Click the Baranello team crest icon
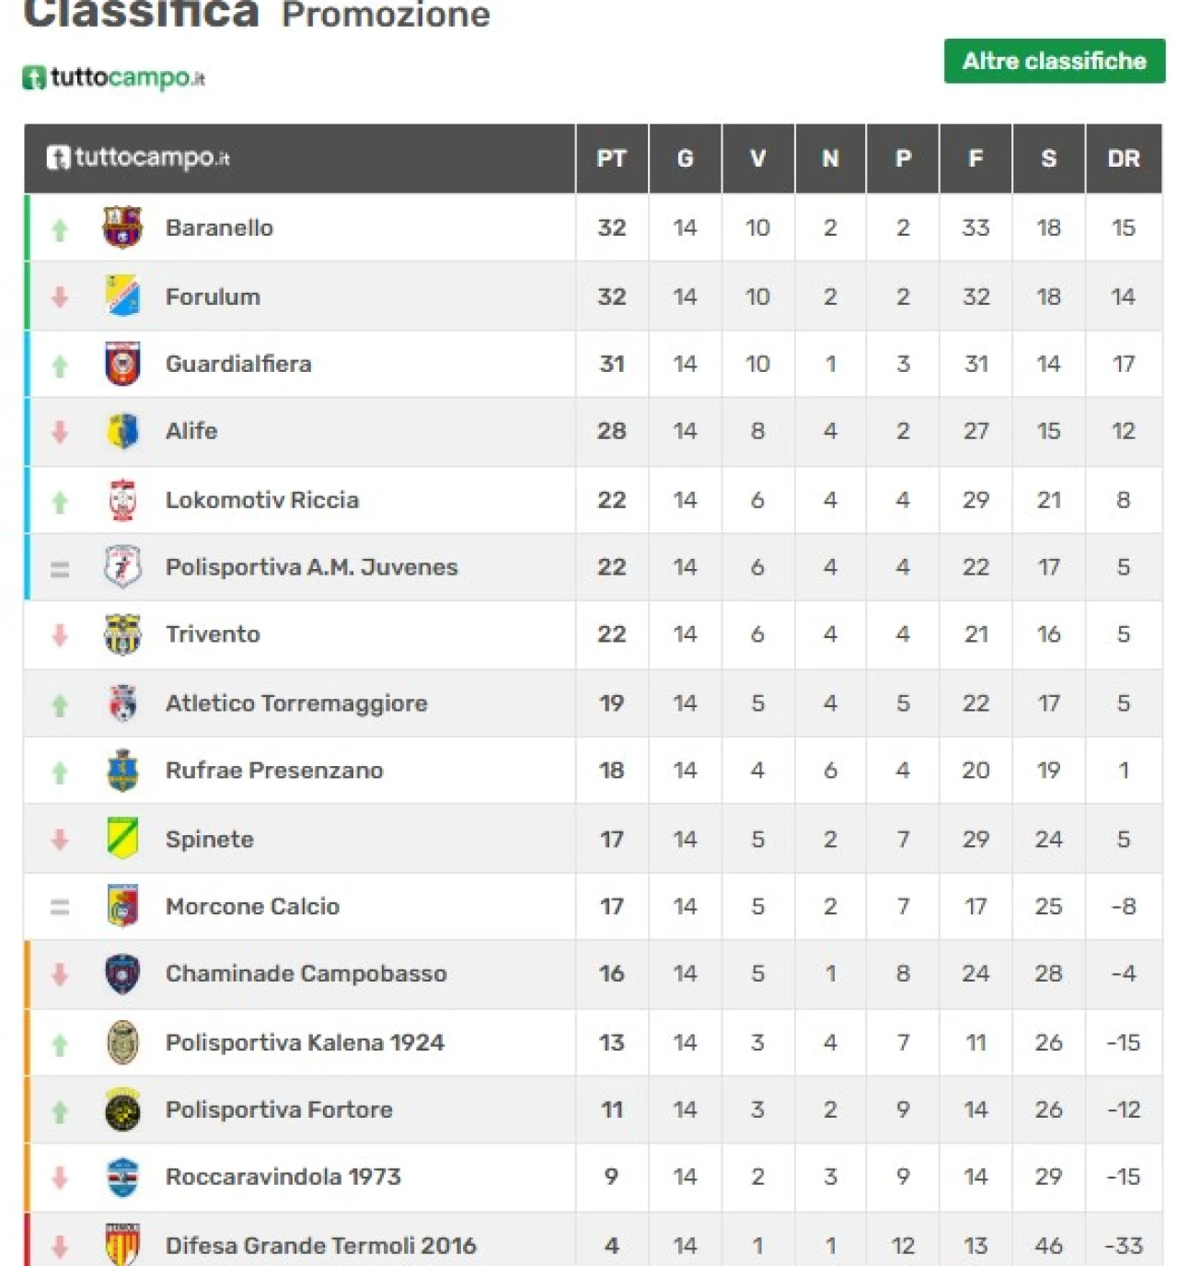 point(122,227)
